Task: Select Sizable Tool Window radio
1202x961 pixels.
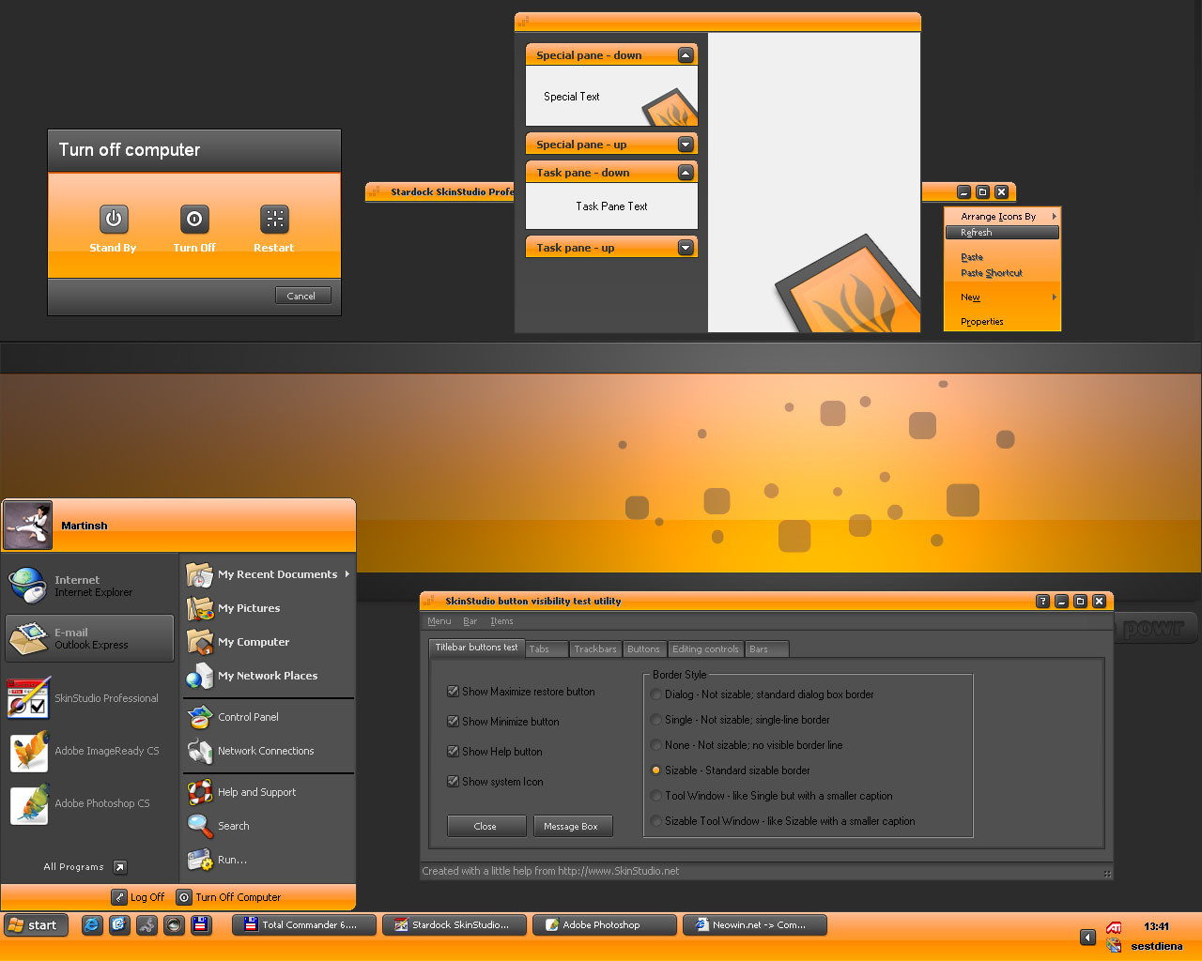Action: (x=656, y=821)
